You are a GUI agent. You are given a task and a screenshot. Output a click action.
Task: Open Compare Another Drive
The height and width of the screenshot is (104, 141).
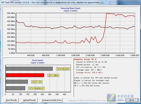click(52, 100)
